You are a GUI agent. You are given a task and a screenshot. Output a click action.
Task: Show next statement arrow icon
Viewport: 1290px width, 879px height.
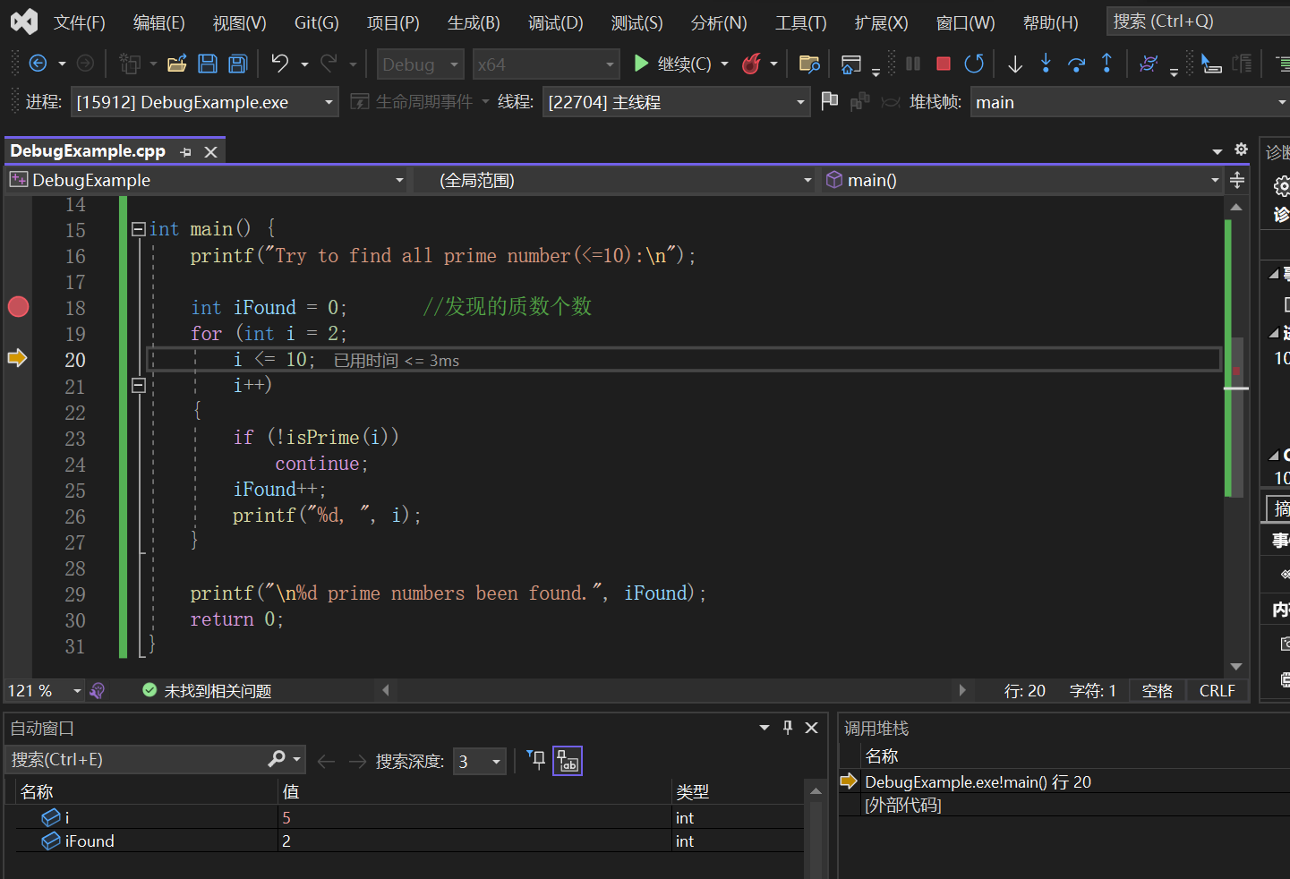[1015, 64]
